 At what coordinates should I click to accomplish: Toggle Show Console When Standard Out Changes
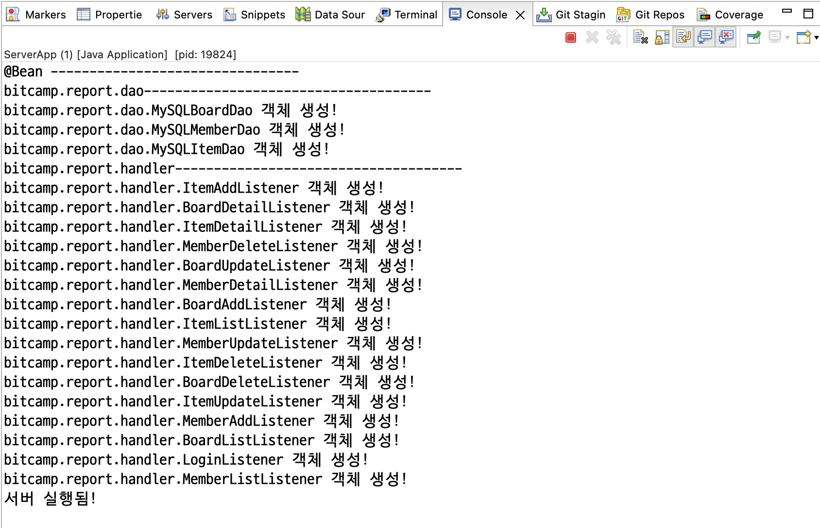(x=705, y=37)
